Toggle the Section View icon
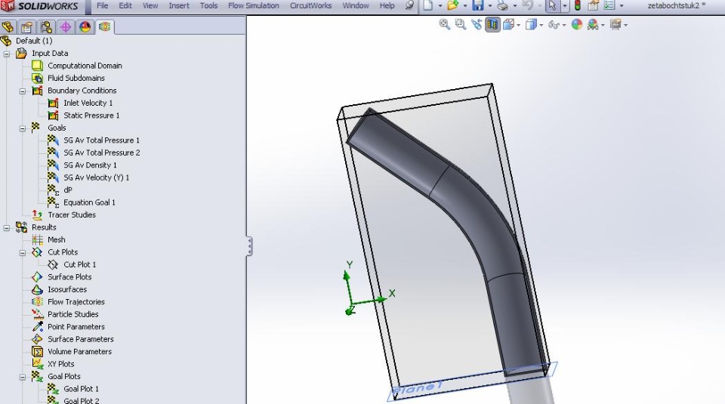Screen dimensions: 725x404 492,24
